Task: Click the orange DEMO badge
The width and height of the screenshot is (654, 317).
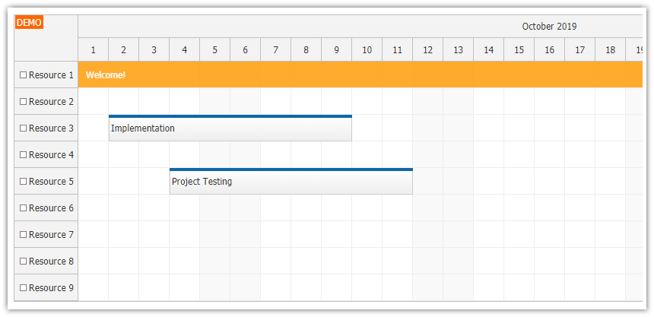Action: pos(29,23)
